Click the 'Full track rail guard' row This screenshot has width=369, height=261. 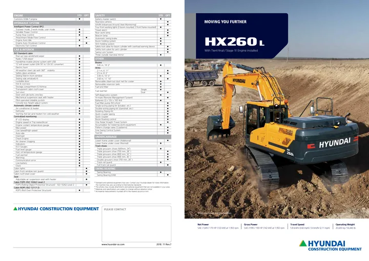point(133,165)
